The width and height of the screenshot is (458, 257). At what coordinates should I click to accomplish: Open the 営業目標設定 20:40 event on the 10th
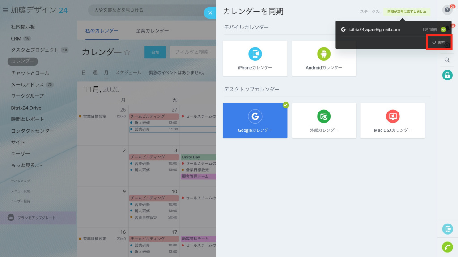coord(154,217)
